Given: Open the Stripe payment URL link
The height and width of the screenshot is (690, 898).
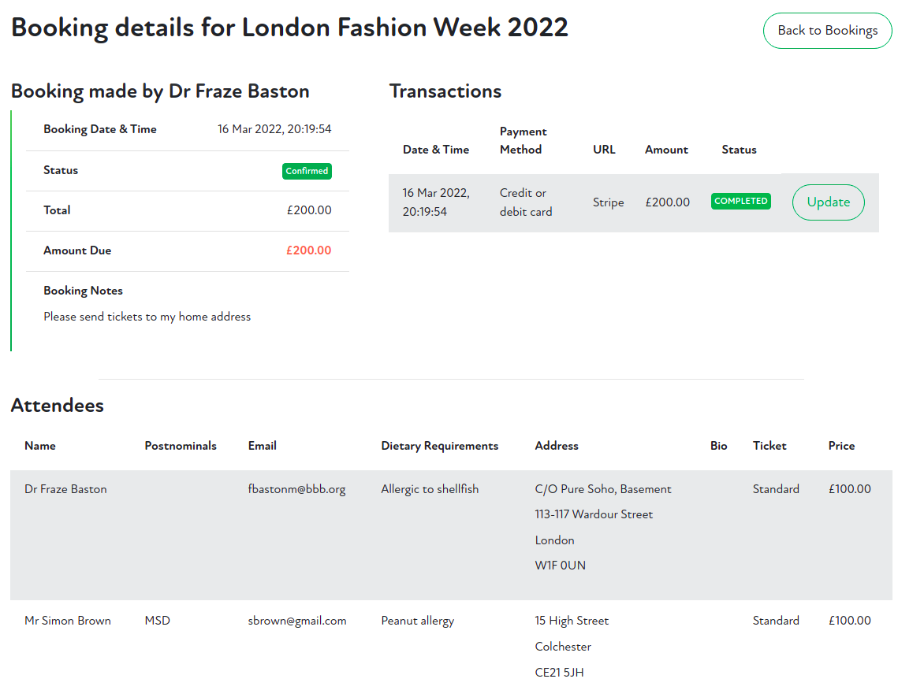Looking at the screenshot, I should 608,202.
